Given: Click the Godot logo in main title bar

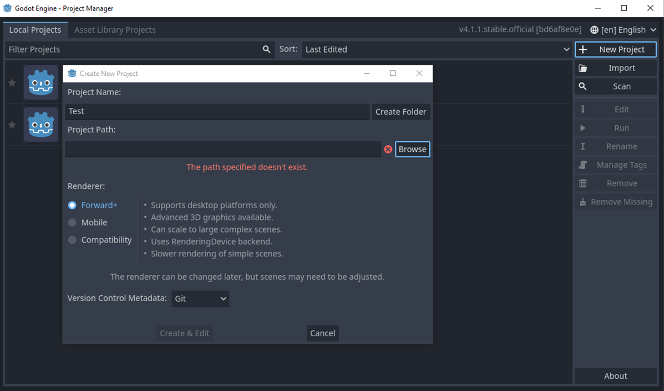Looking at the screenshot, I should [7, 8].
